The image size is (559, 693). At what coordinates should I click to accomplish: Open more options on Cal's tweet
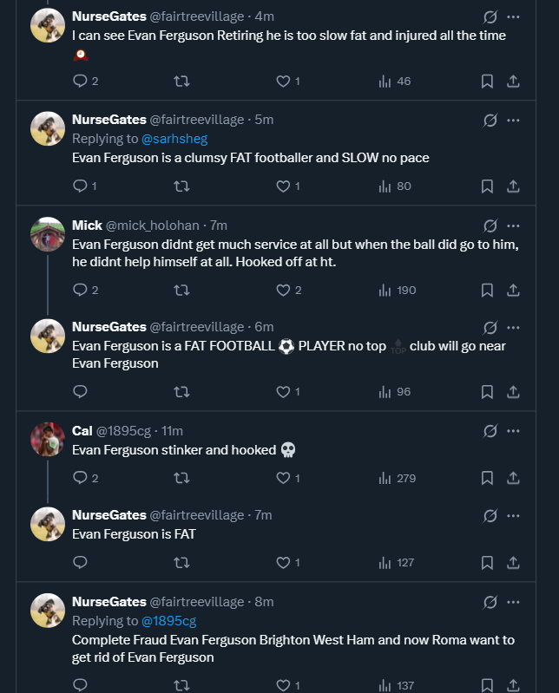click(513, 431)
